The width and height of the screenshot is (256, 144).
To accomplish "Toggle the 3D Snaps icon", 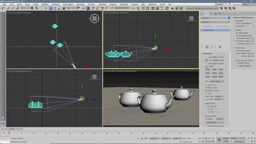I will (93, 8).
